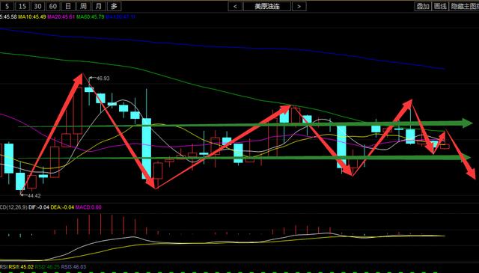This screenshot has width=479, height=273.
Task: Click the RSI1:45.02 value
Action: tap(21, 267)
